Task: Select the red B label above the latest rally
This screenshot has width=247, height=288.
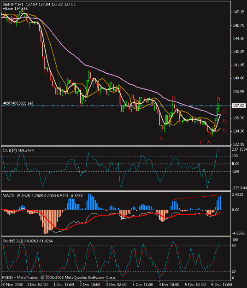Action: (x=218, y=100)
